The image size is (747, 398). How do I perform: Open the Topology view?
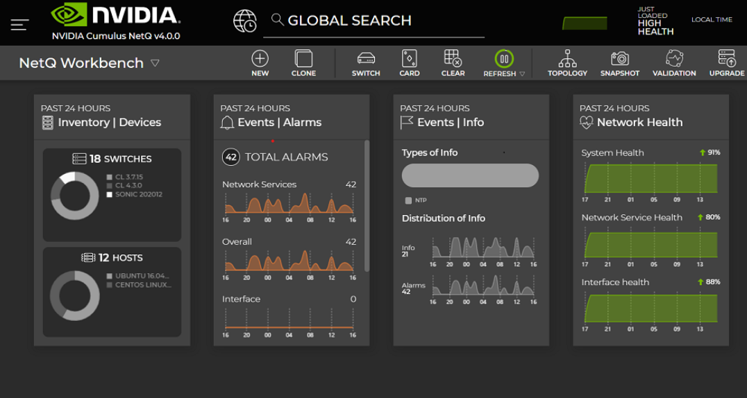(567, 64)
